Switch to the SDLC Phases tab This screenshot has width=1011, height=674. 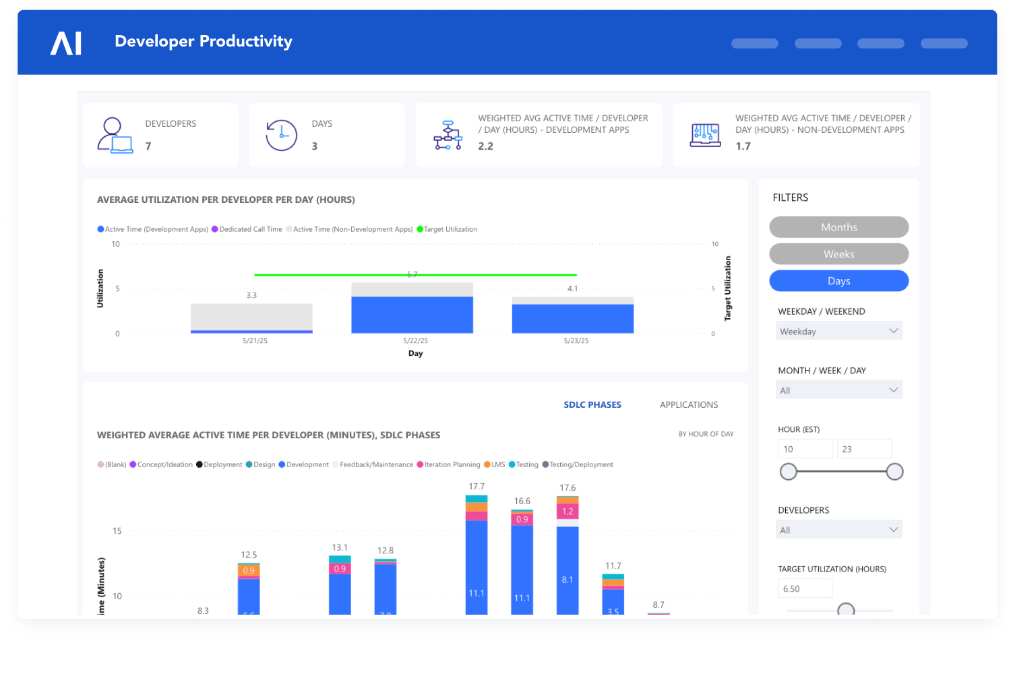(x=592, y=404)
